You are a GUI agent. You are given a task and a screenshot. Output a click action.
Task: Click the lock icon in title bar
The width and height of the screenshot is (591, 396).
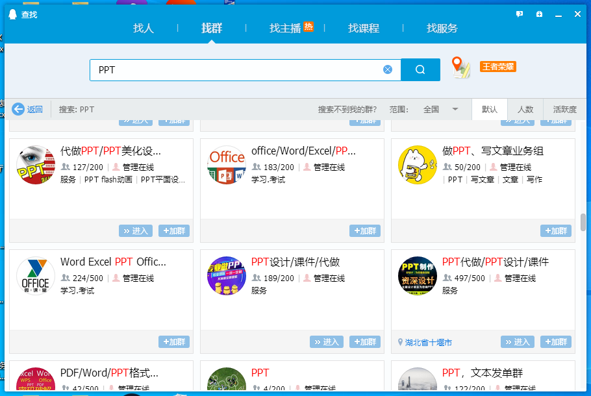point(539,14)
